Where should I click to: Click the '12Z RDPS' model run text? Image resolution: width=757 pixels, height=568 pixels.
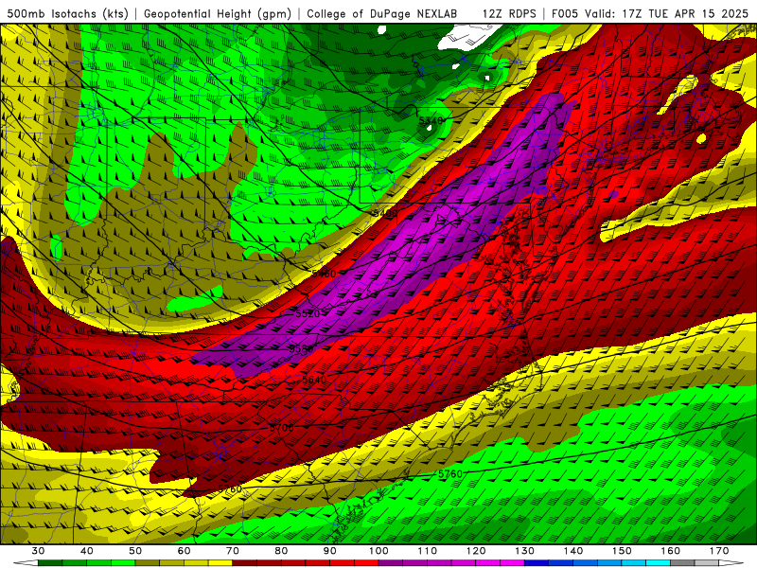click(509, 14)
